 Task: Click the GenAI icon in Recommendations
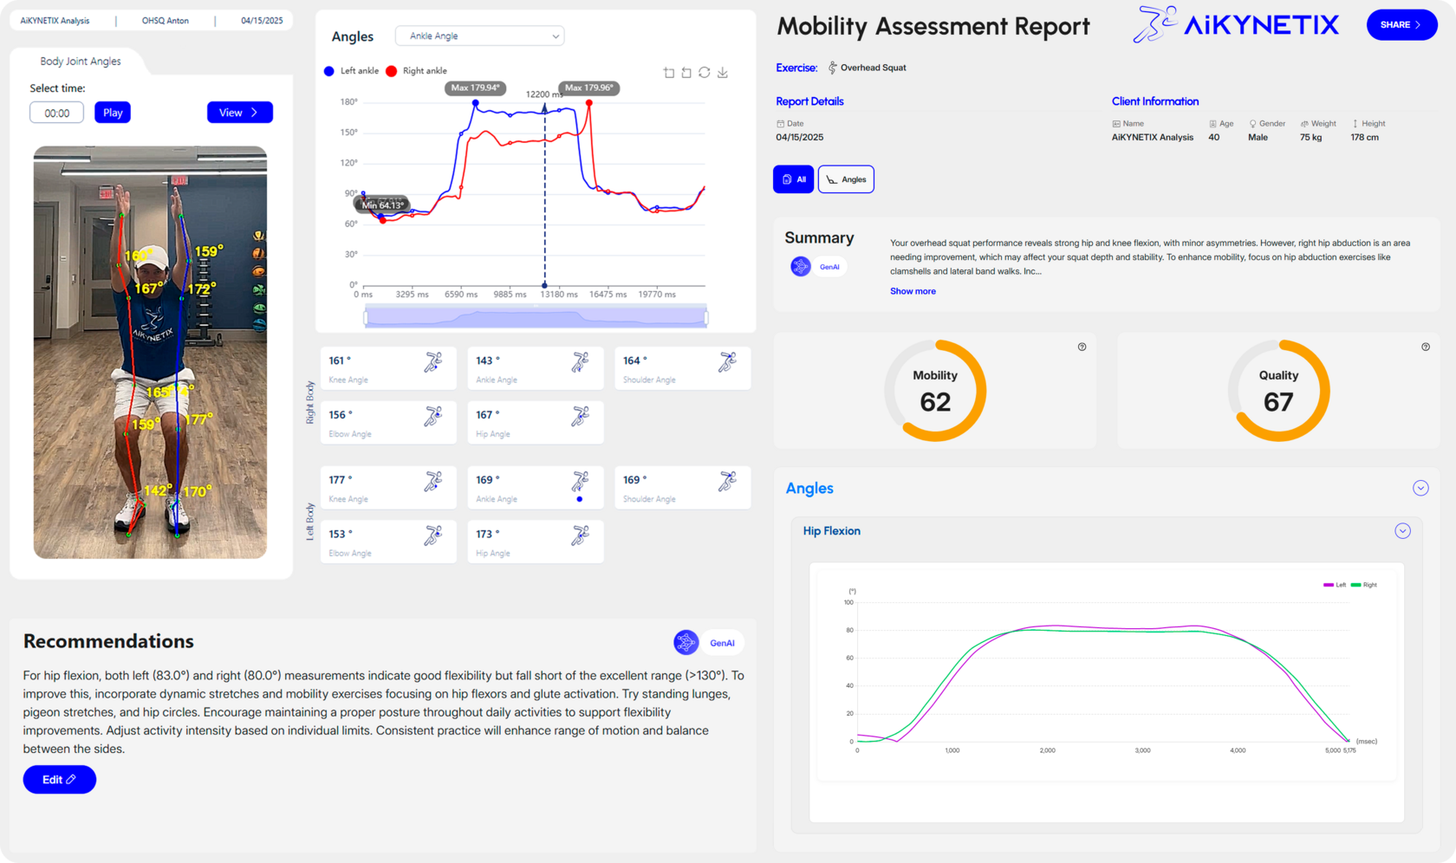pyautogui.click(x=686, y=642)
